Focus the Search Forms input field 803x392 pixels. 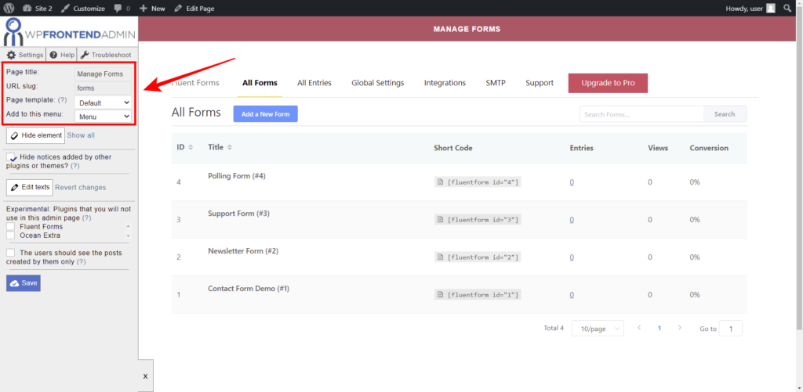click(641, 114)
